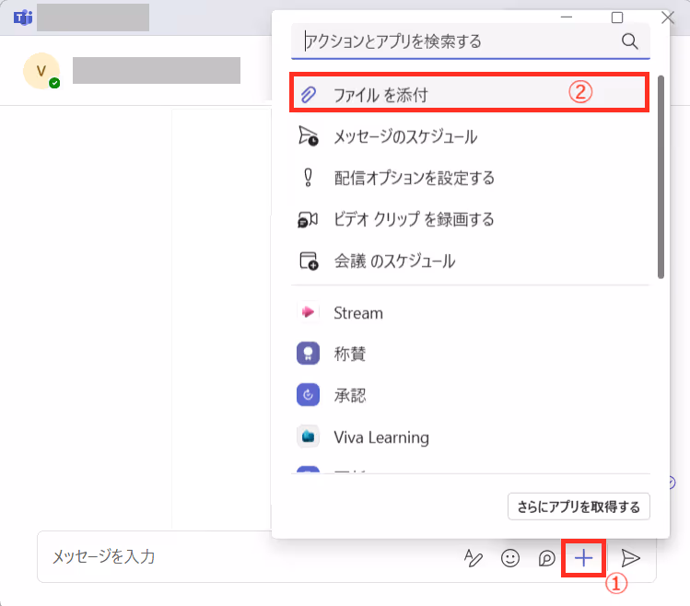Open the Viva Learning app
The width and height of the screenshot is (690, 606).
coord(471,437)
